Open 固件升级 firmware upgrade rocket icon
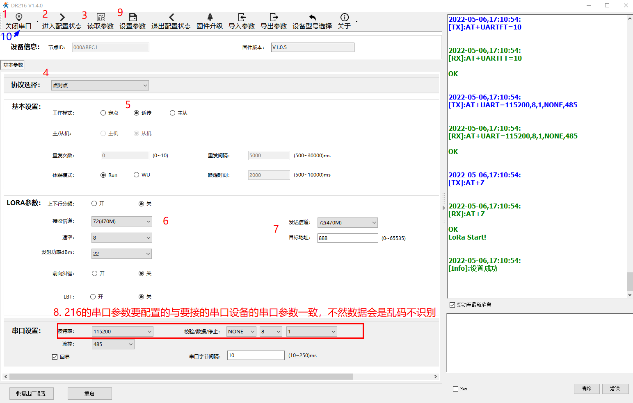 [x=210, y=17]
